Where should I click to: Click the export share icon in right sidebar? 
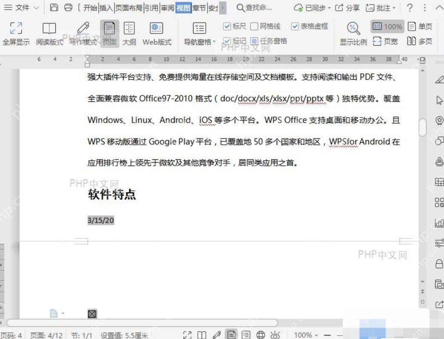(x=439, y=304)
